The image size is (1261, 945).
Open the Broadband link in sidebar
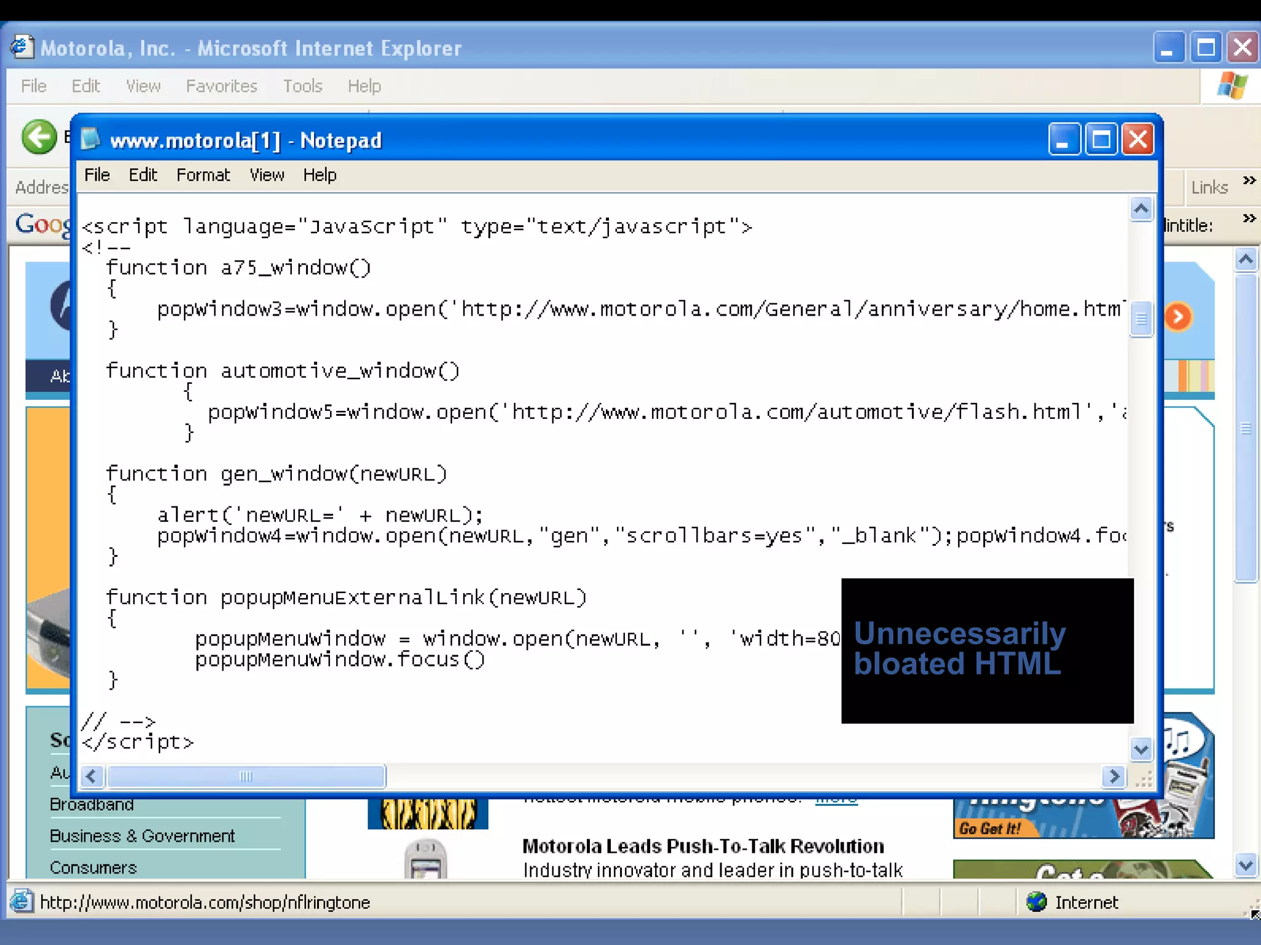coord(92,805)
